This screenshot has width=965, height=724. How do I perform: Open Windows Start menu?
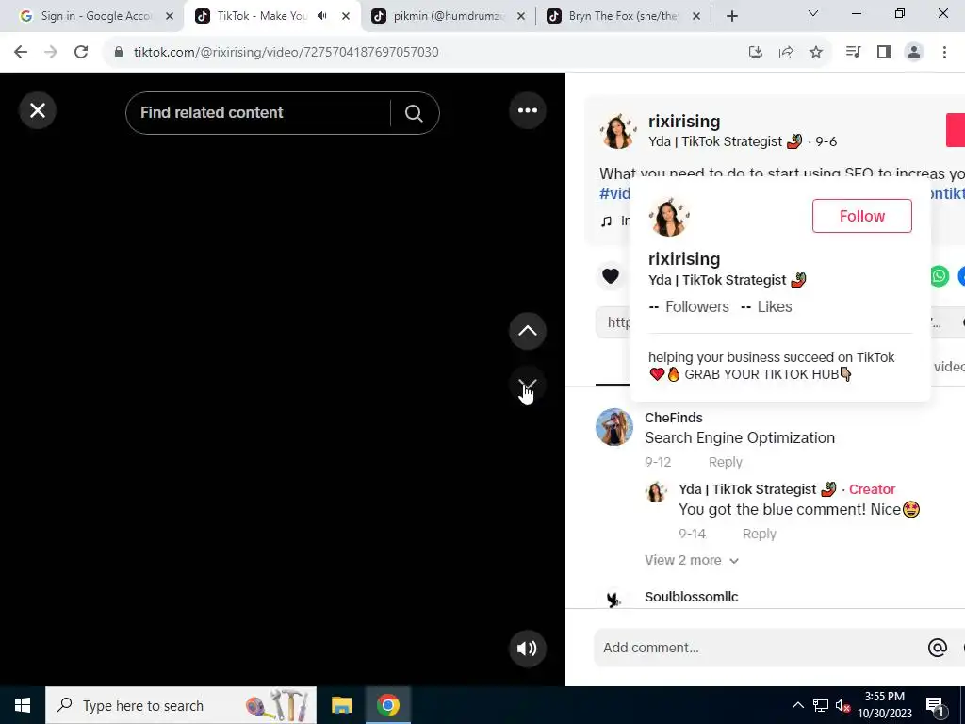[23, 705]
